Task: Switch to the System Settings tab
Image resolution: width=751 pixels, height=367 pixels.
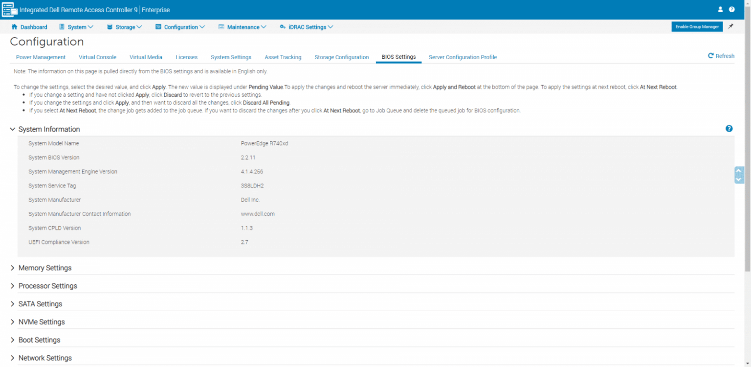Action: [x=231, y=57]
